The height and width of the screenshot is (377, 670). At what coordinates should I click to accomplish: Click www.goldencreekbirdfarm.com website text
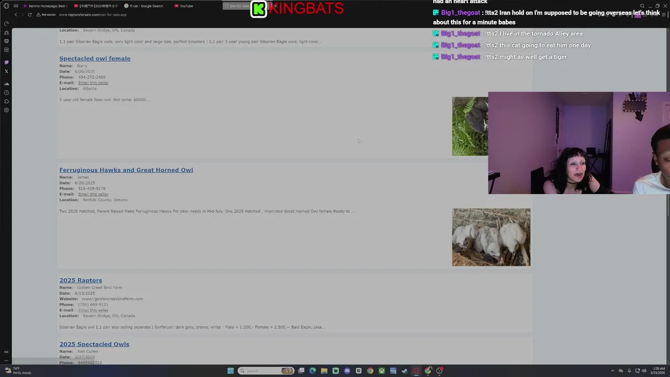point(112,299)
